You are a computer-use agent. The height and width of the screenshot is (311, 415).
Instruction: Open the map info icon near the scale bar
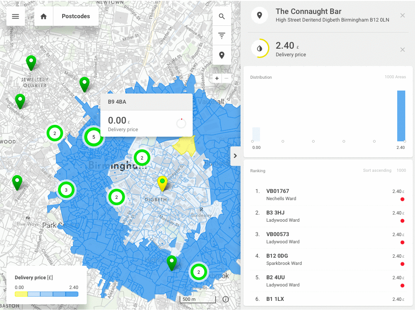pyautogui.click(x=226, y=299)
